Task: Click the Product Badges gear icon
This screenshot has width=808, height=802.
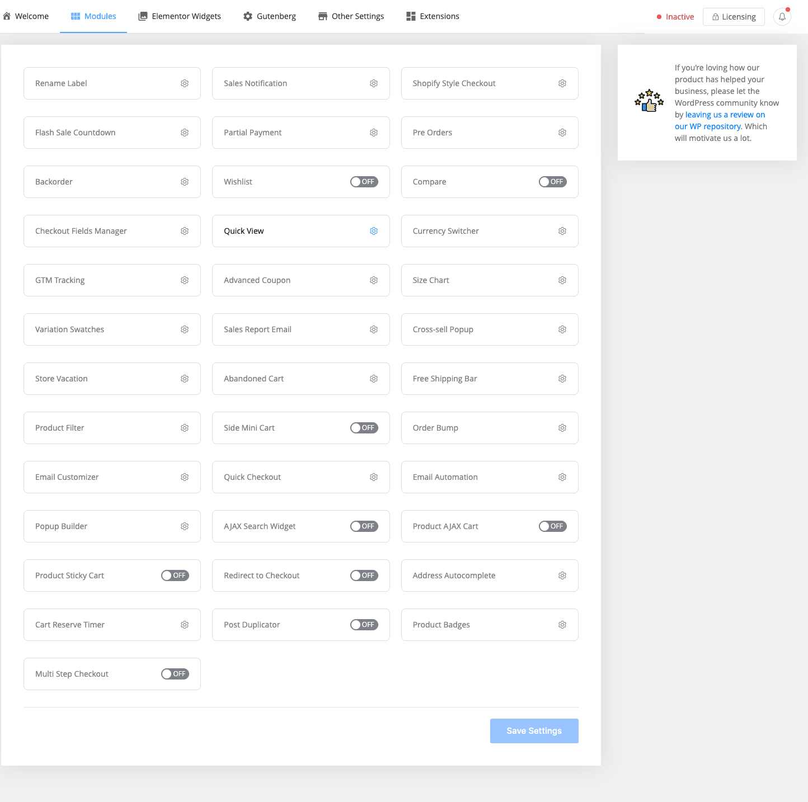Action: [x=562, y=625]
